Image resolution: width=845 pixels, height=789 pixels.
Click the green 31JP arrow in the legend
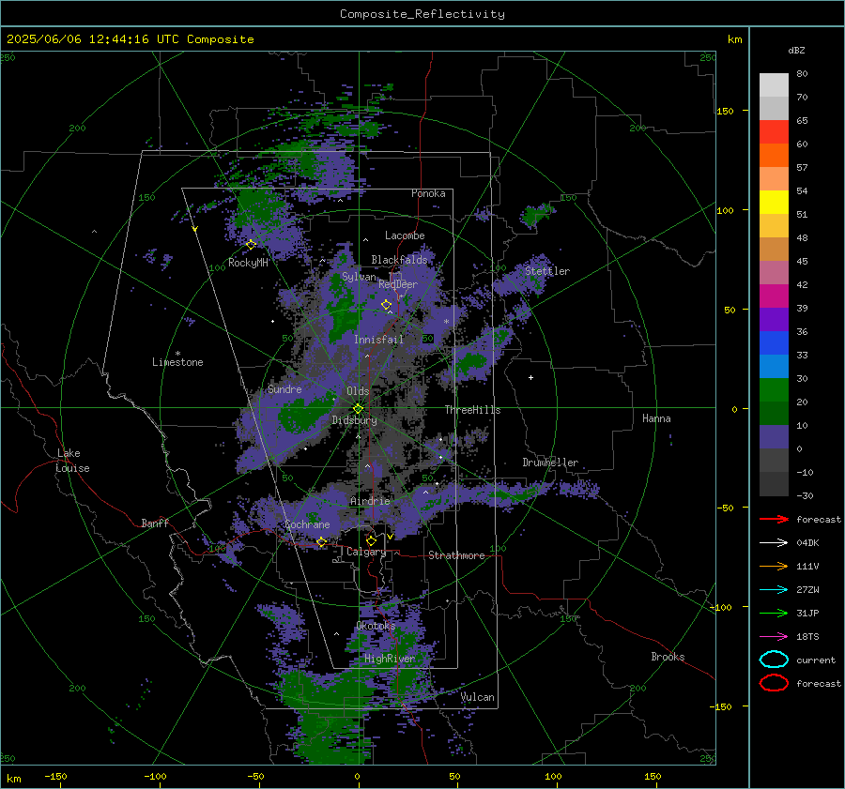pos(774,613)
